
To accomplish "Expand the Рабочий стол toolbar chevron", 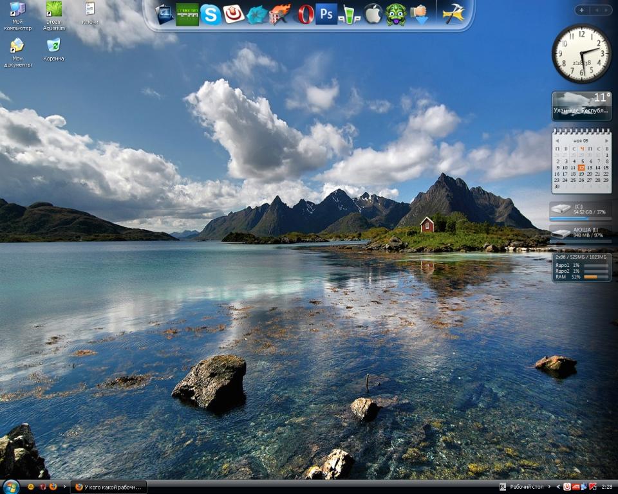I will (550, 487).
